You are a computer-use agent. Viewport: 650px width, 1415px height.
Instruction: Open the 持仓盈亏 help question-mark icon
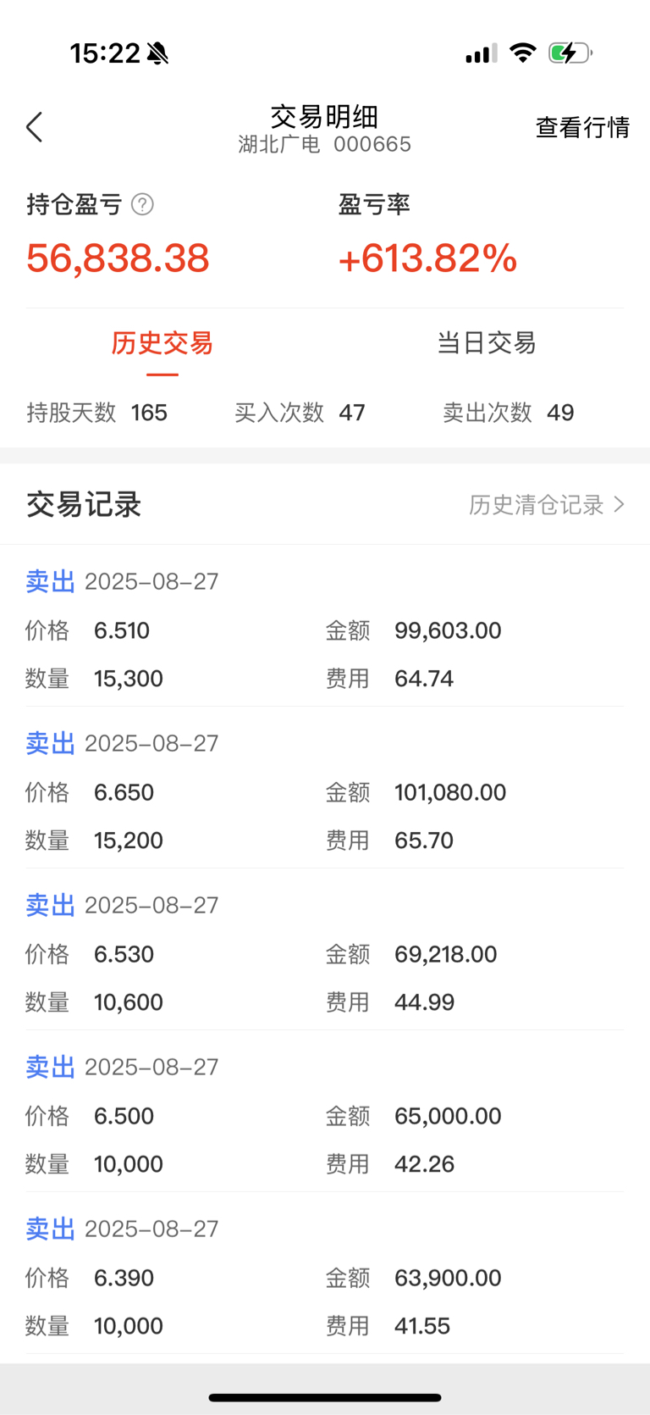[143, 204]
